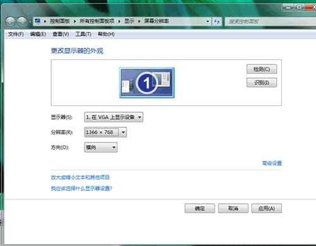Click the Back navigation arrow icon
Screen dimensions: 316x246
(x=10, y=21)
